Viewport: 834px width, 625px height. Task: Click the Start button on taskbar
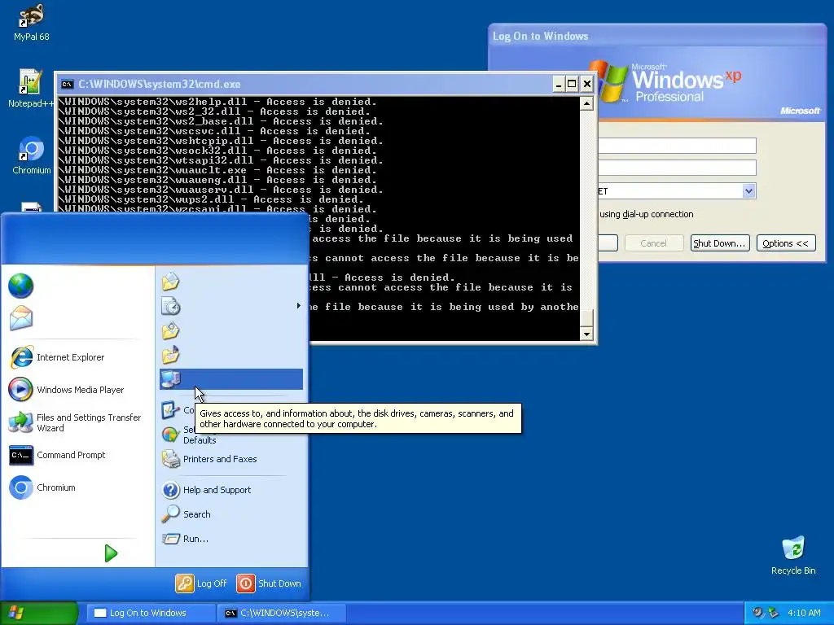pos(39,613)
